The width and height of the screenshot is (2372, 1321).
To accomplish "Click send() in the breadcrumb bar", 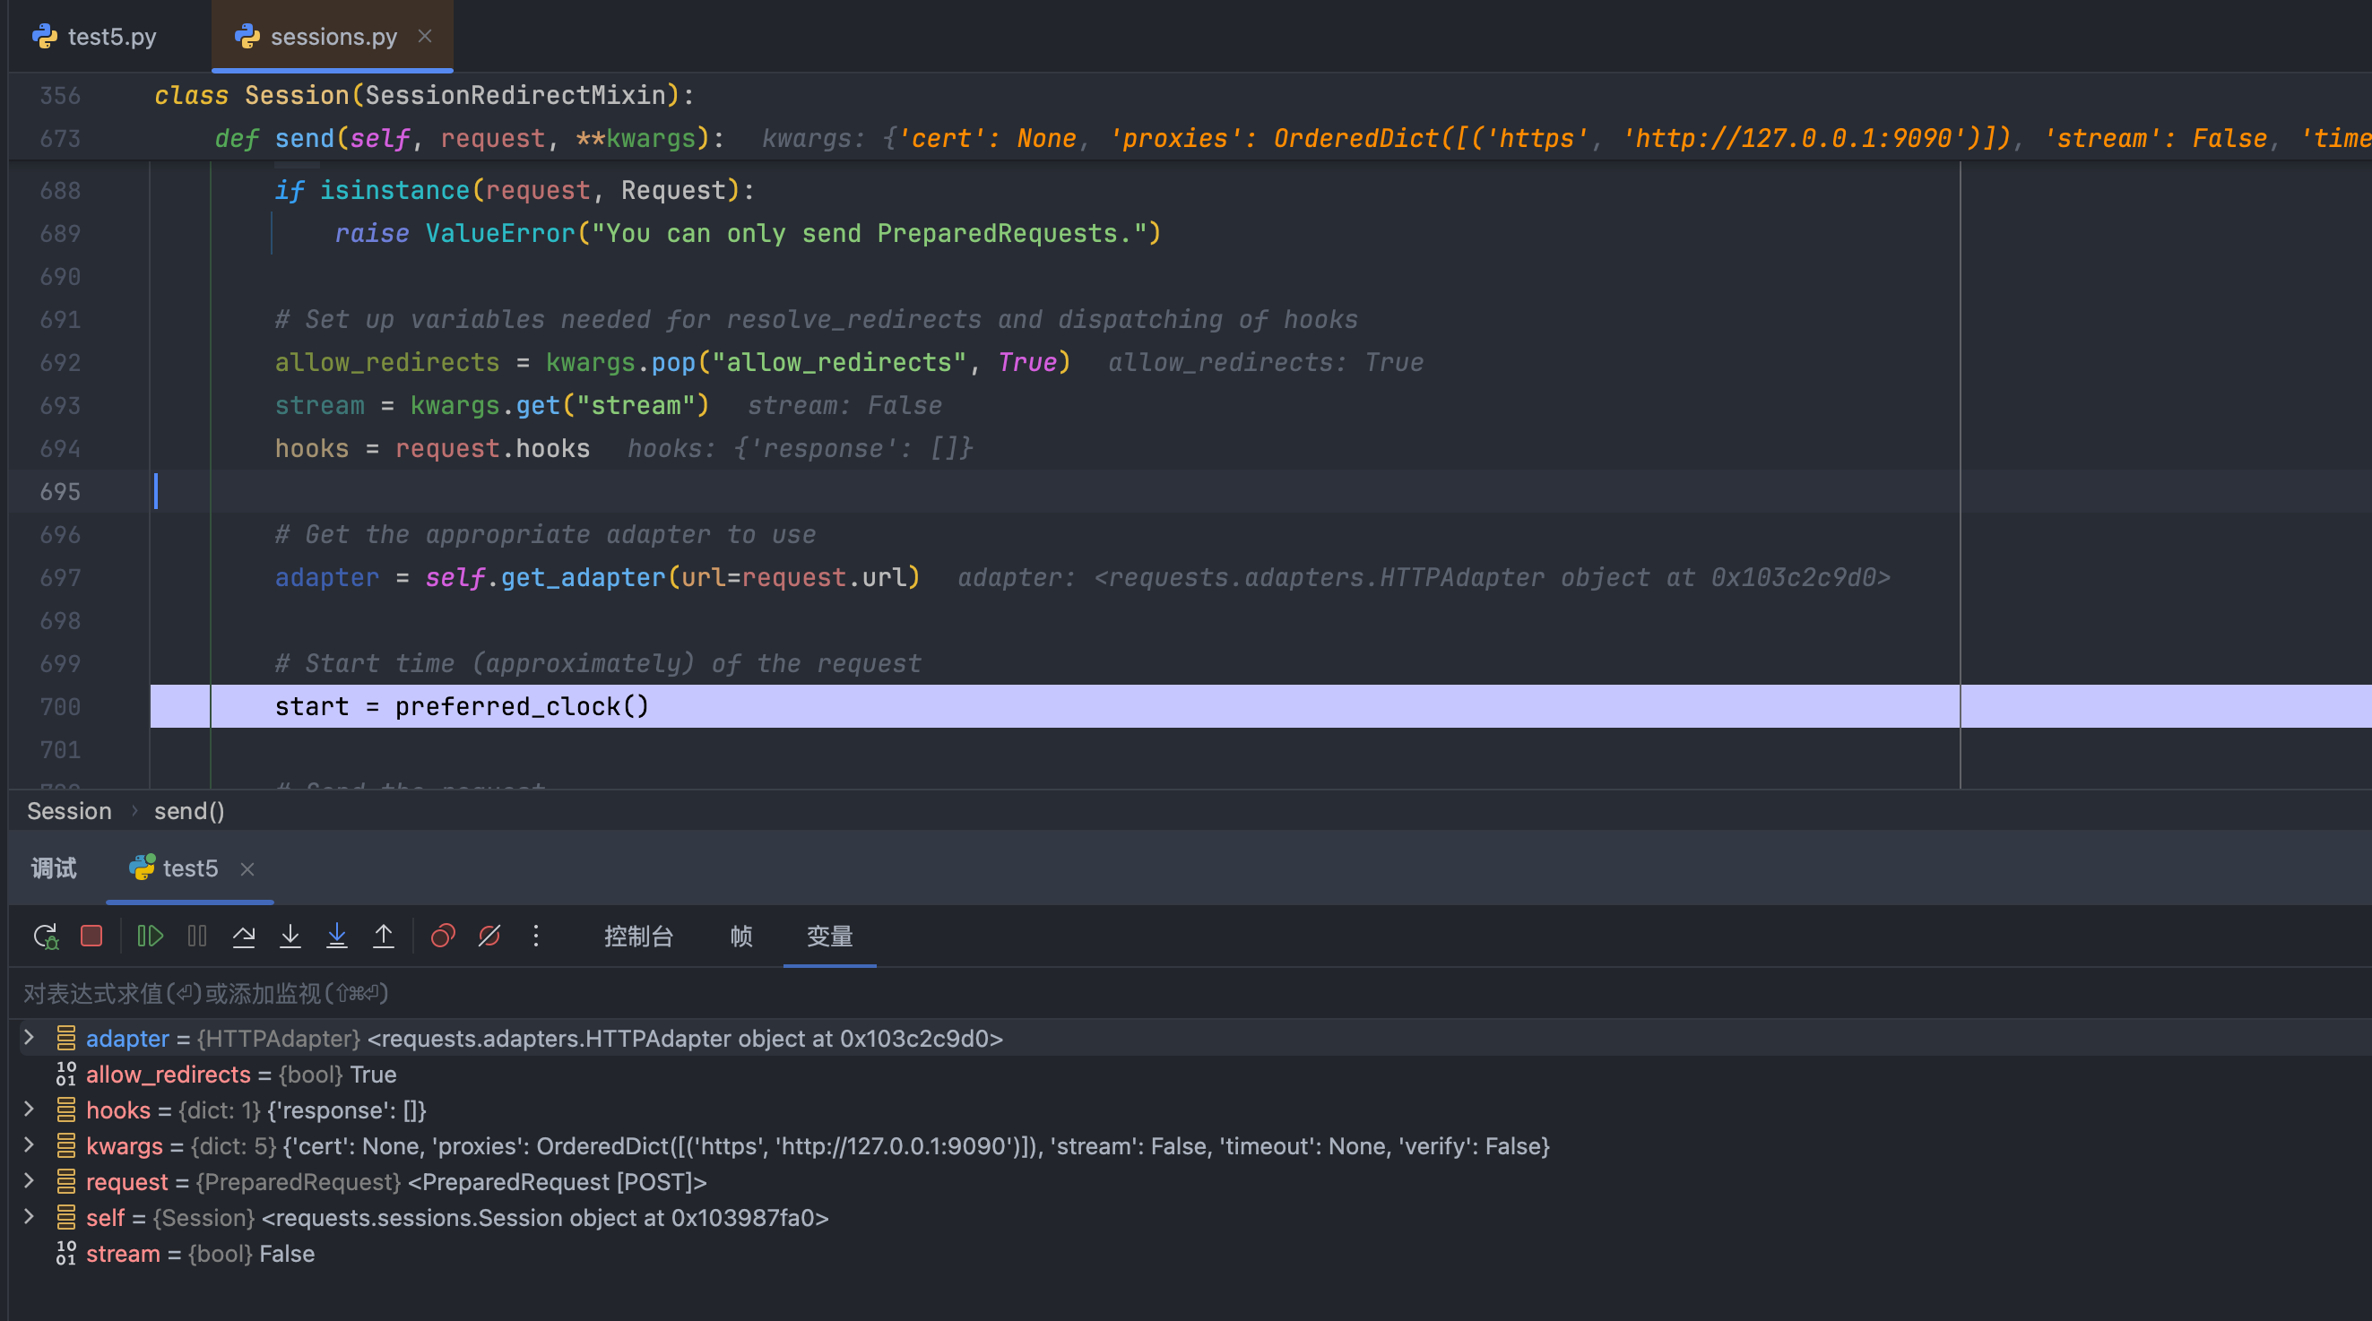I will tap(189, 811).
